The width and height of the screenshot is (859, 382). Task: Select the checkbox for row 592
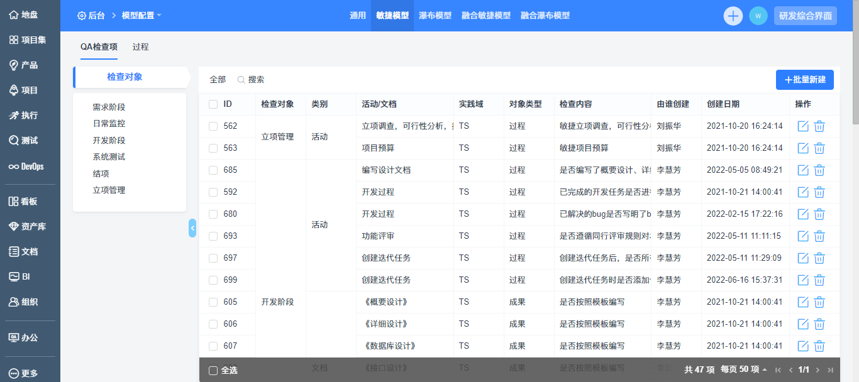click(x=213, y=192)
